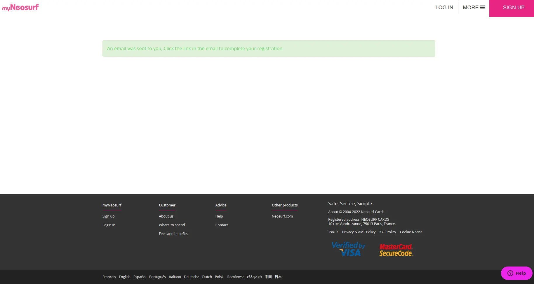
Task: Switch language to ελληνικά
Action: pyautogui.click(x=254, y=277)
